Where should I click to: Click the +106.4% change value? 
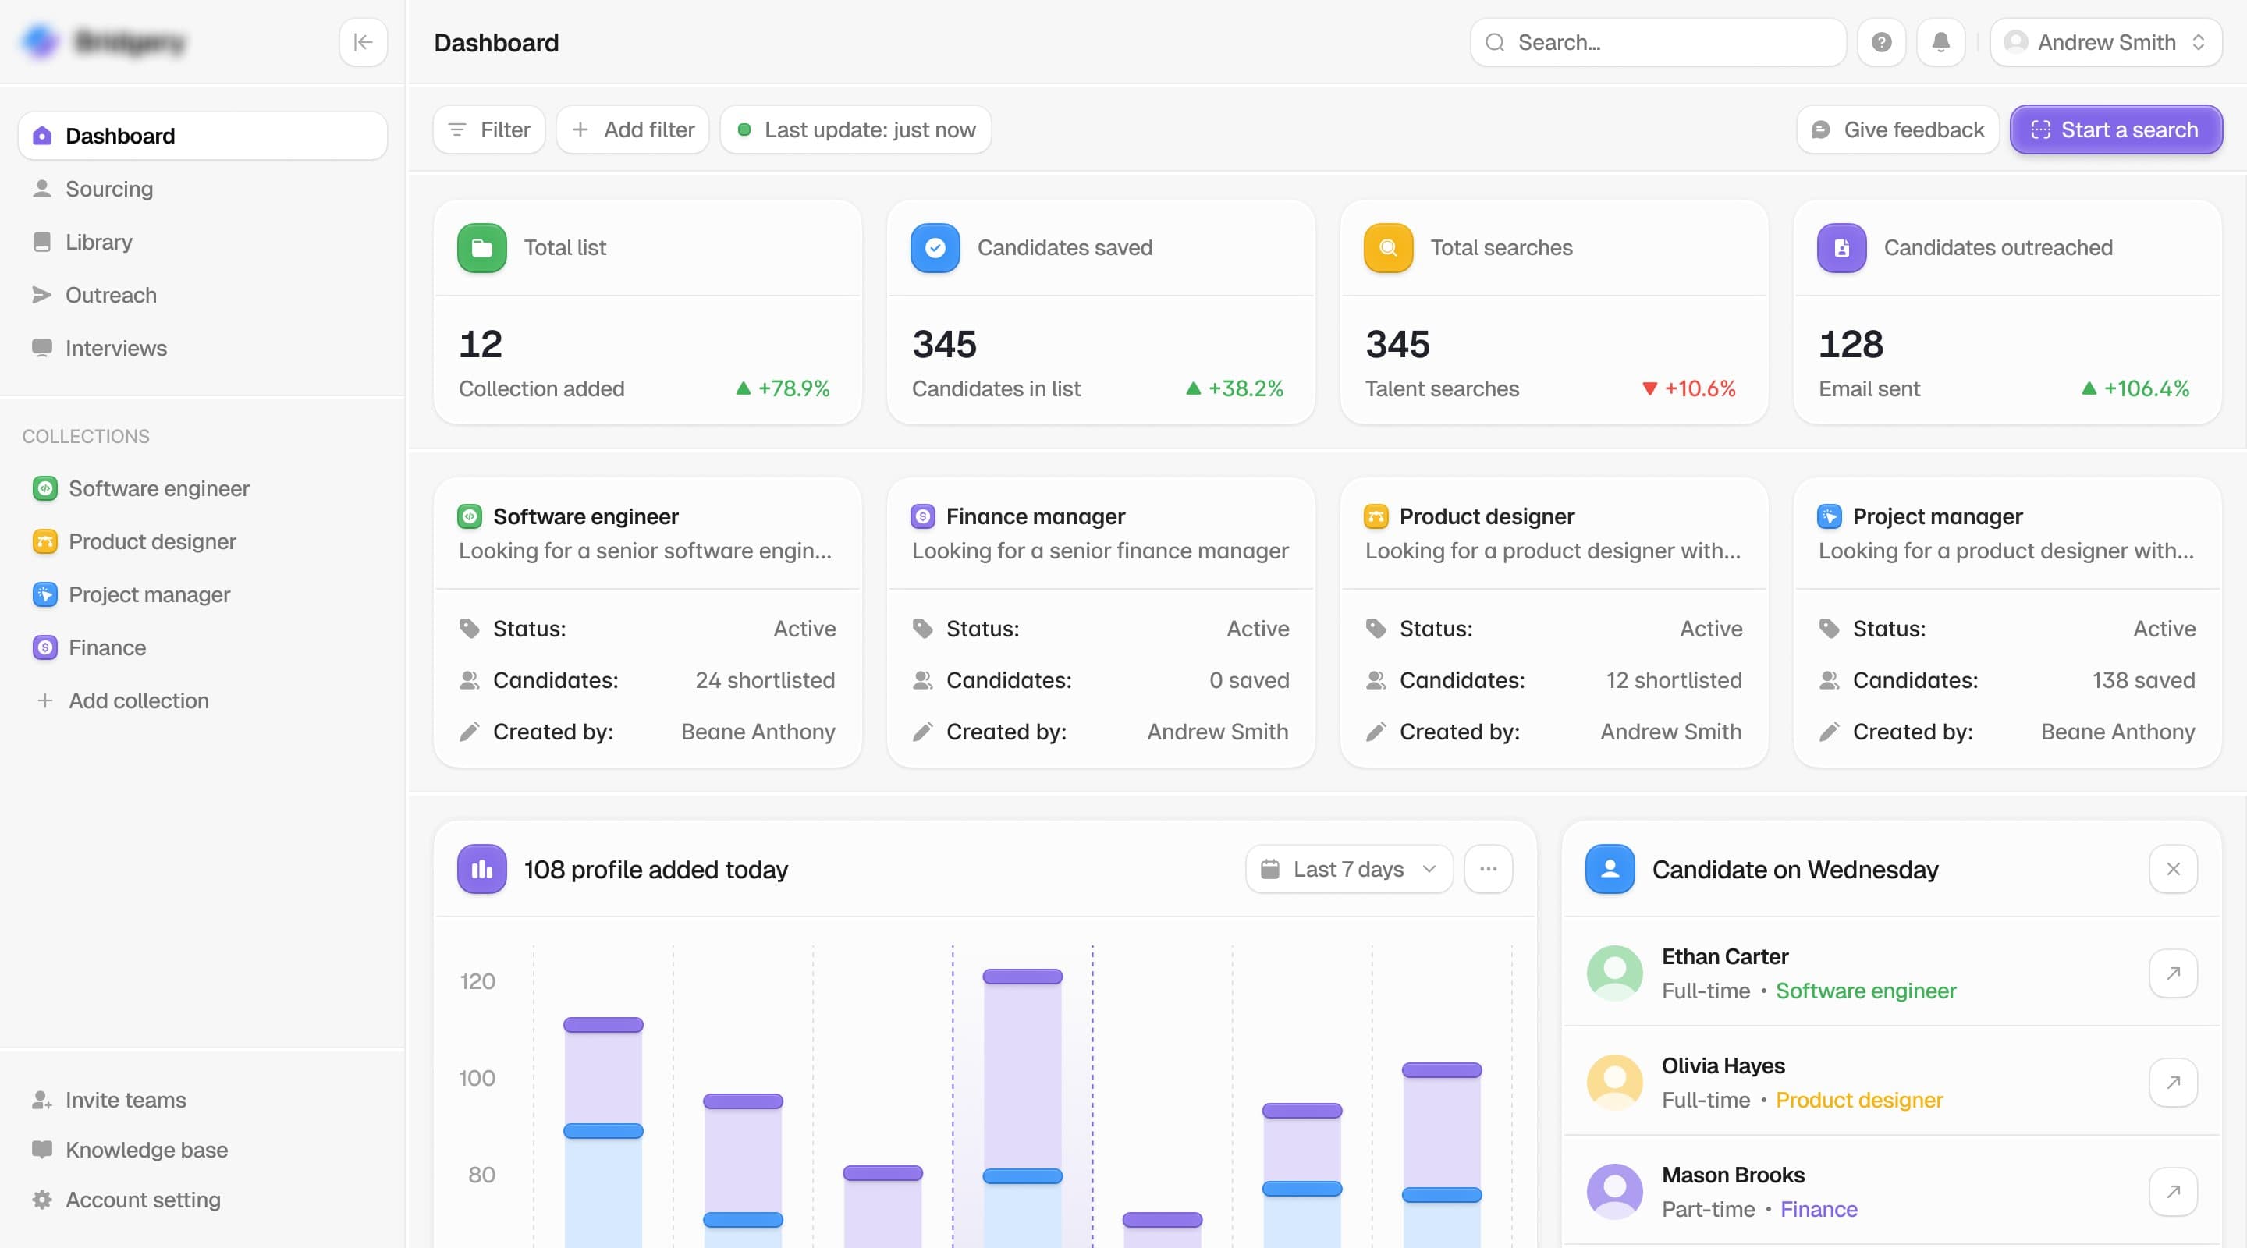click(2146, 388)
